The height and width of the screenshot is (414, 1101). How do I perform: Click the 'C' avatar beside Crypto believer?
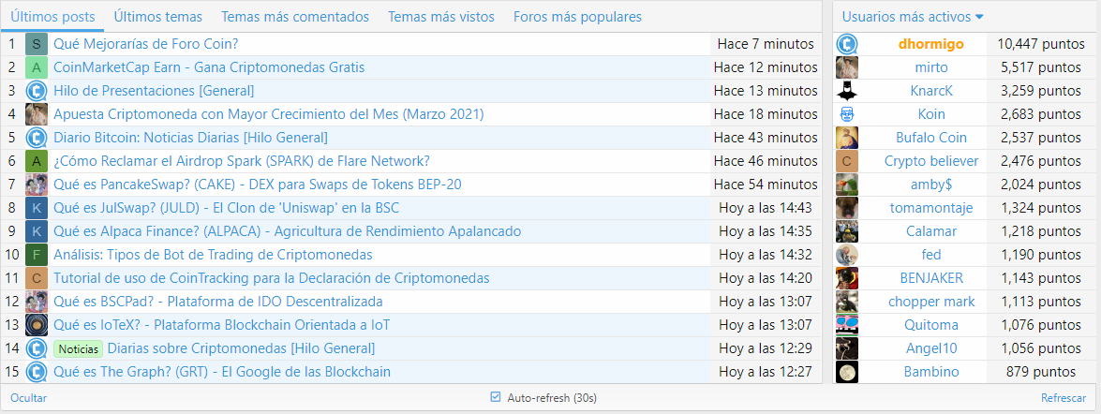point(846,161)
